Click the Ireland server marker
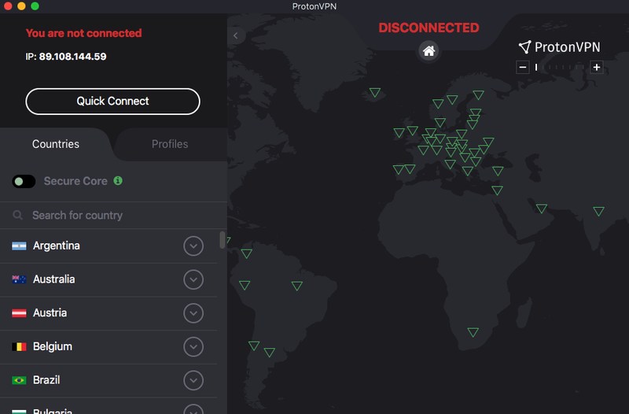This screenshot has height=414, width=629. click(399, 132)
